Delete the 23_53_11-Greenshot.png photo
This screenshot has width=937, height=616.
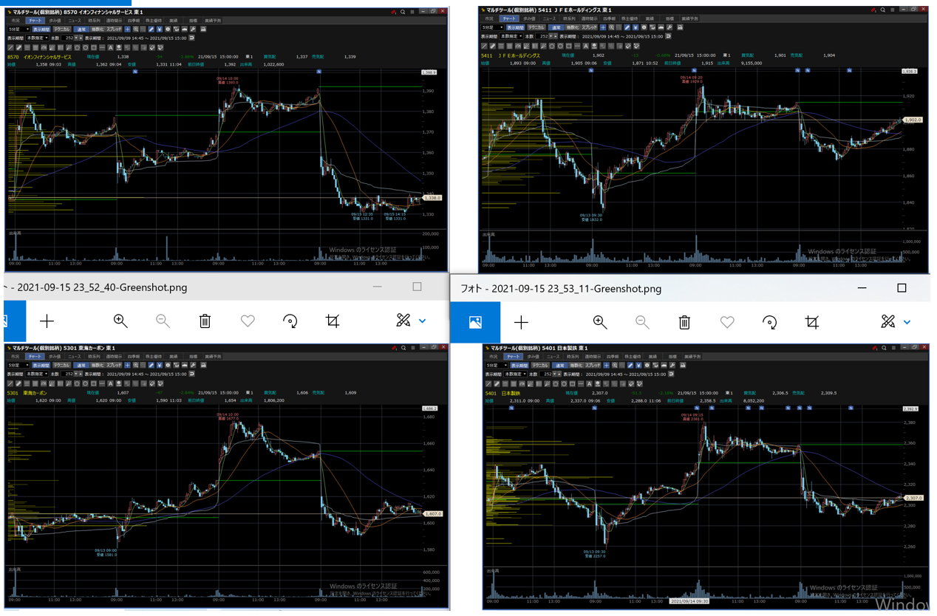(x=684, y=322)
